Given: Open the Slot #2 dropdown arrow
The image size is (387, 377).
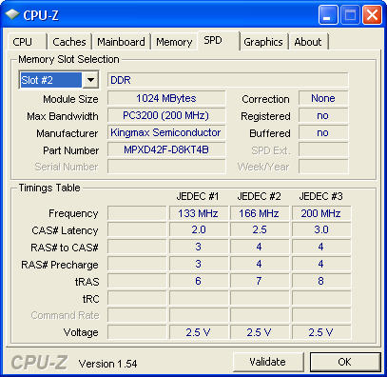Looking at the screenshot, I should coord(90,80).
